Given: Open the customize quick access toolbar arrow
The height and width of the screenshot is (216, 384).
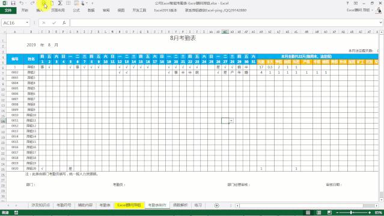Looking at the screenshot, I should [93, 3].
